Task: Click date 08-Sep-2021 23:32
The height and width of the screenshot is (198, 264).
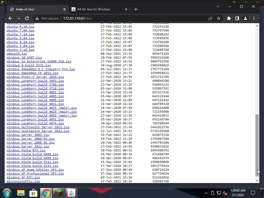Action: [x=116, y=54]
